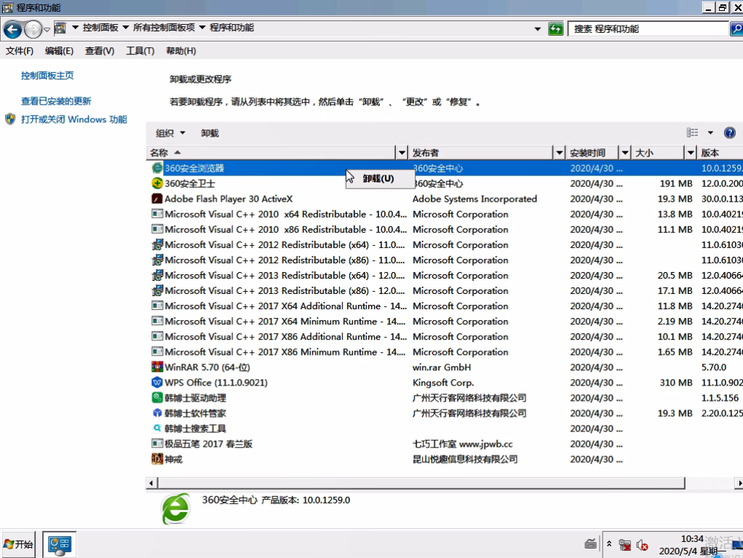Open 打开或关闭 Windows 功能
The image size is (743, 558).
click(x=73, y=119)
